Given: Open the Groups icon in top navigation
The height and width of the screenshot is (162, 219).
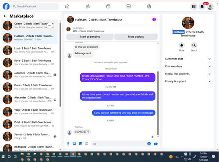Looking at the screenshot, I should (x=149, y=7).
